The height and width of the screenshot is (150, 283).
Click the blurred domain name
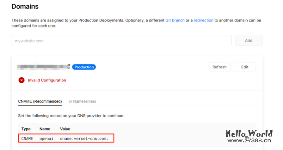coord(42,67)
